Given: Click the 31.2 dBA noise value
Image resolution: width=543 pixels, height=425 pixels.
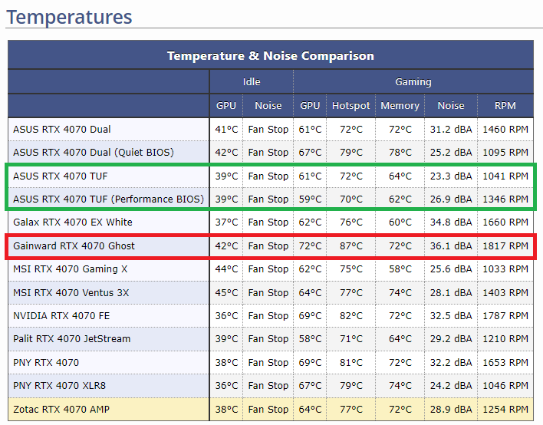Looking at the screenshot, I should pyautogui.click(x=451, y=129).
